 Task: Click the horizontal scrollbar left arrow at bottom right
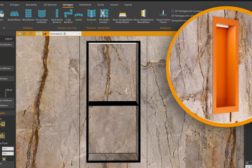(247, 163)
